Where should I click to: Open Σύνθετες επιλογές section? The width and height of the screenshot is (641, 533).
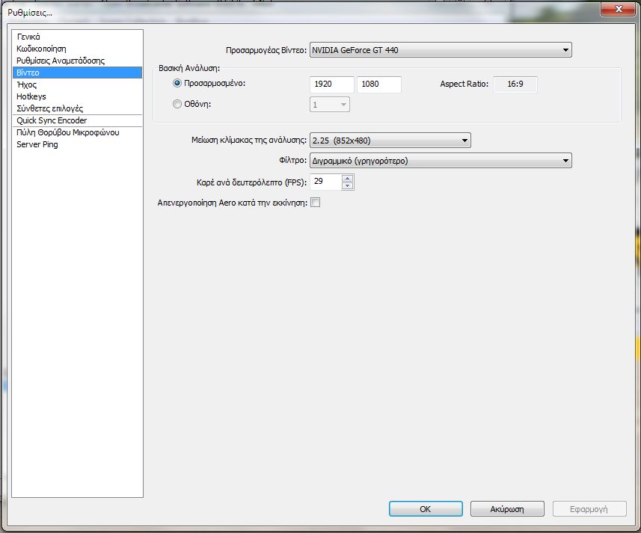click(77, 108)
